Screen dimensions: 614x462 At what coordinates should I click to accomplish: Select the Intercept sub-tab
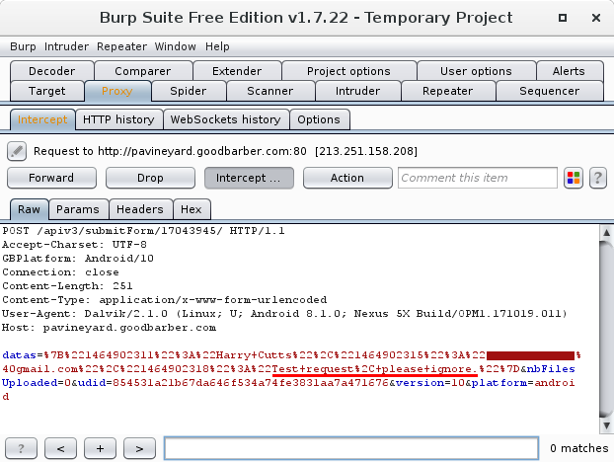pyautogui.click(x=42, y=119)
